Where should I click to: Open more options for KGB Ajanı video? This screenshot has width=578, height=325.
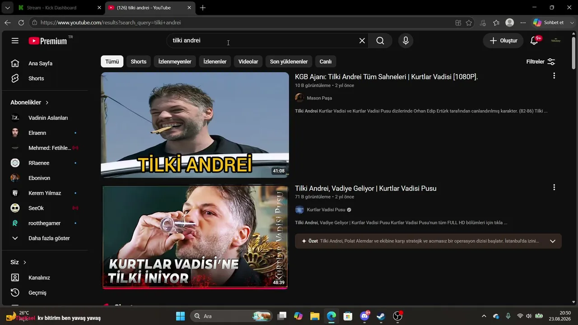point(554,76)
